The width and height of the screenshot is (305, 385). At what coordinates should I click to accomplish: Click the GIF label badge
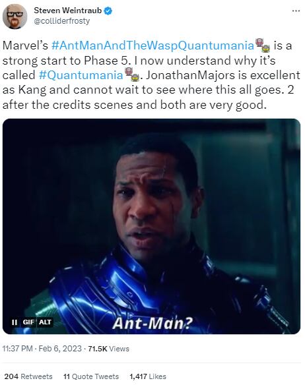click(x=28, y=322)
